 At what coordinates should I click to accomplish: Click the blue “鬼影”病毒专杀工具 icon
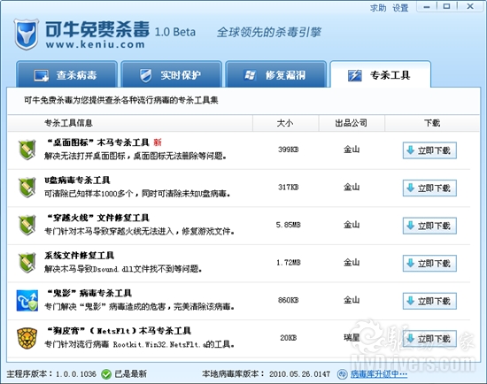click(27, 301)
